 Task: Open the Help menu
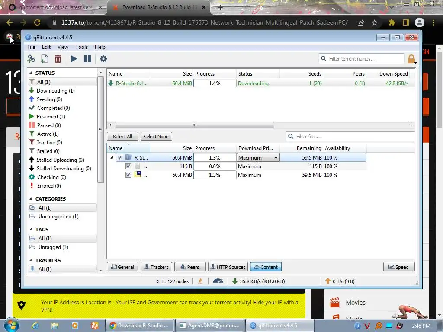100,47
